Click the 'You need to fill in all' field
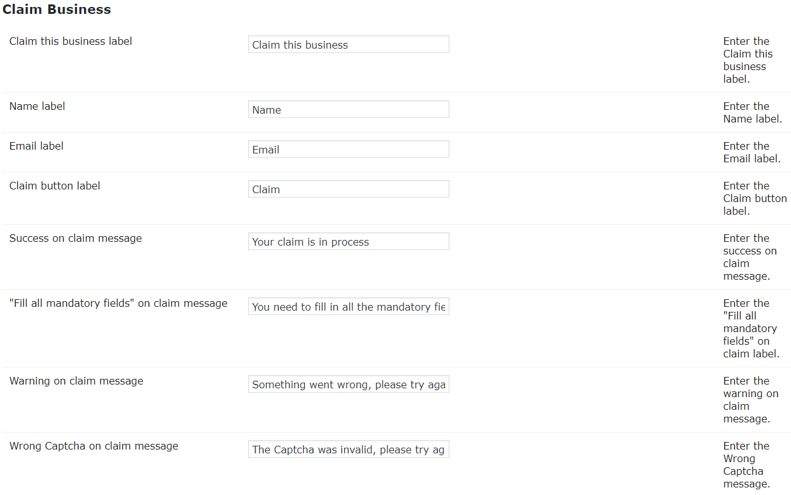Viewport: 791px width, 495px height. click(348, 307)
